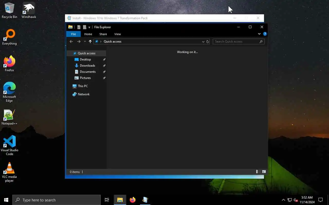The width and height of the screenshot is (329, 205).
Task: Click File Explorer taskbar icon
Action: pos(120,200)
